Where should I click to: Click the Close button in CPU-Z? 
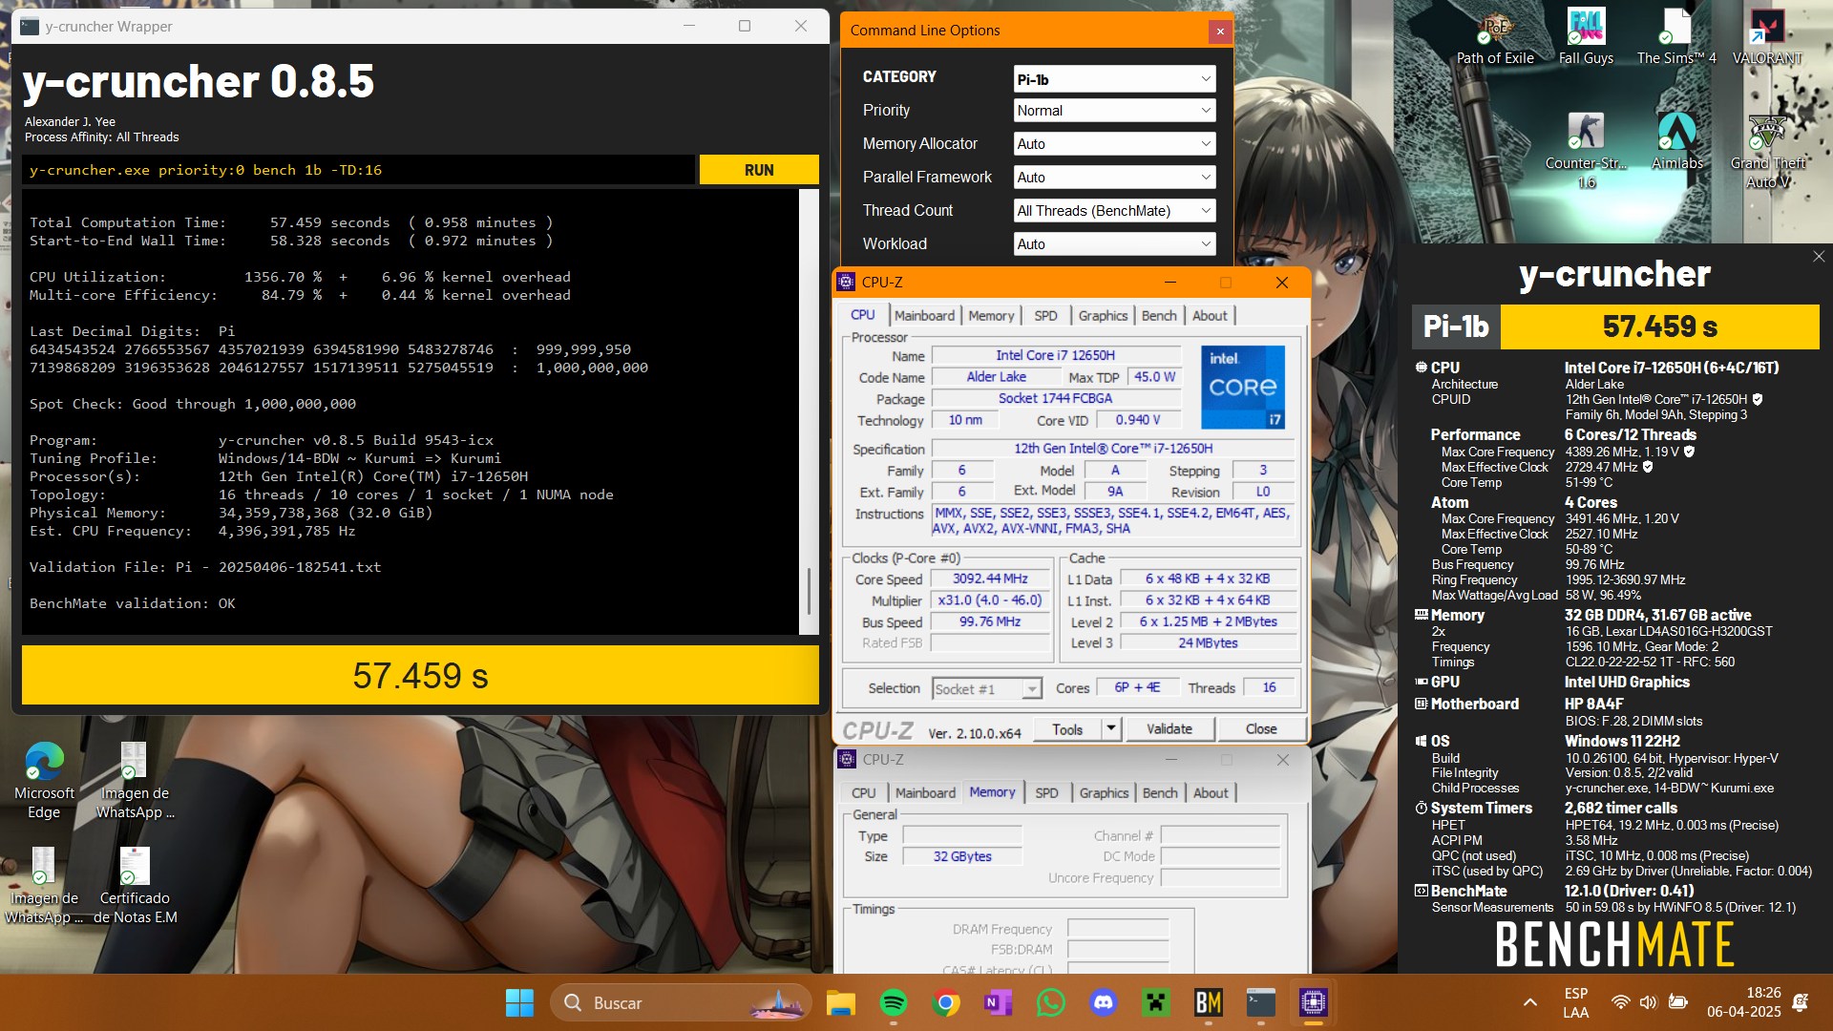pyautogui.click(x=1260, y=729)
